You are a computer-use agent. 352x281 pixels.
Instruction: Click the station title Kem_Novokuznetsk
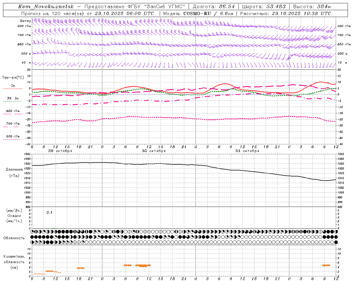[x=46, y=7]
